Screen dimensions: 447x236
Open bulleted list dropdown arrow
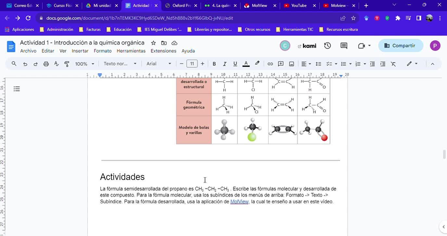(x=350, y=64)
